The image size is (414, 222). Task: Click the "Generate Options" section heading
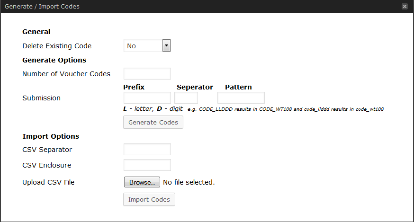click(54, 60)
